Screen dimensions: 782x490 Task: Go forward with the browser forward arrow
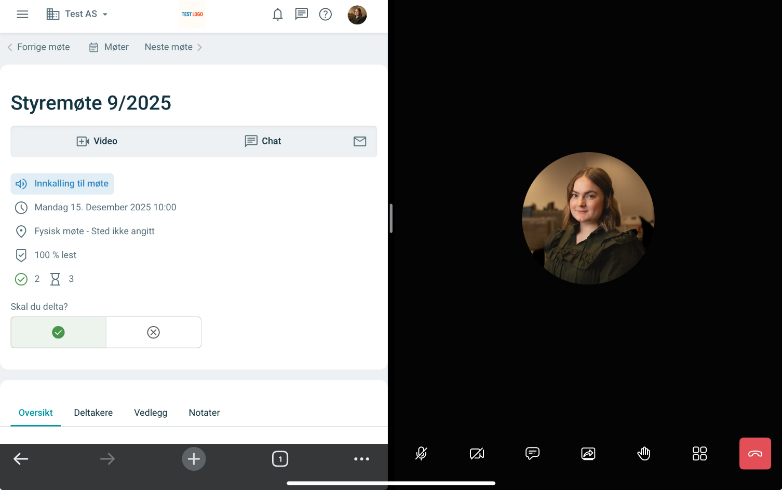[x=107, y=459]
